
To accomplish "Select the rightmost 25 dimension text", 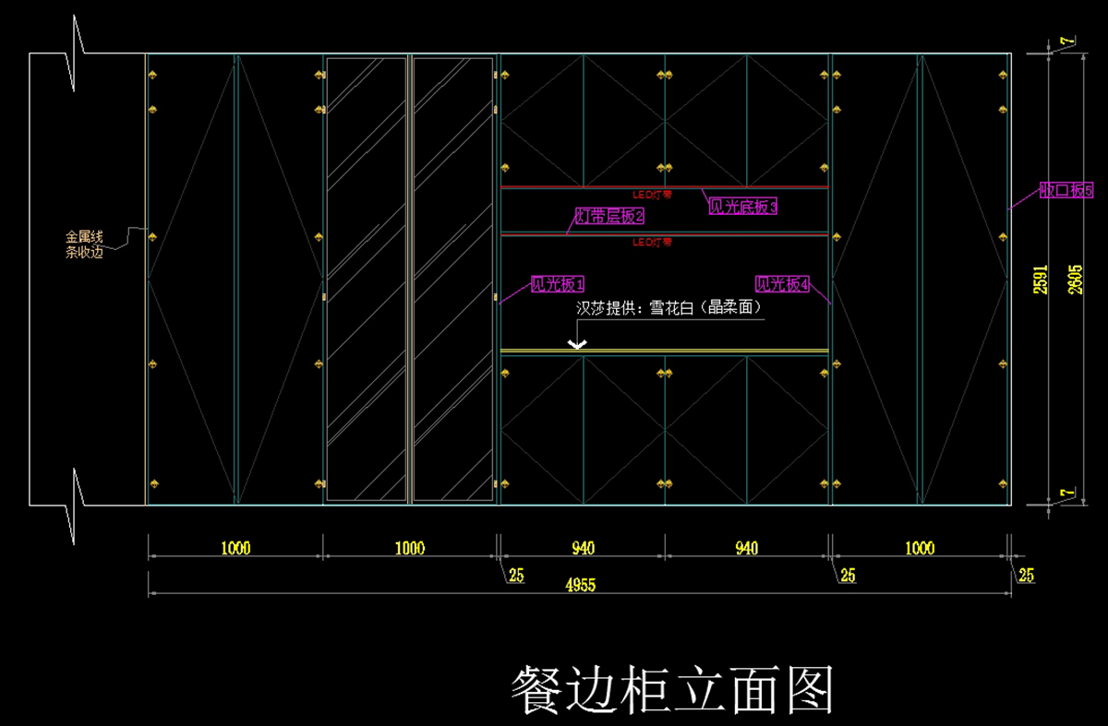I will (x=1027, y=577).
